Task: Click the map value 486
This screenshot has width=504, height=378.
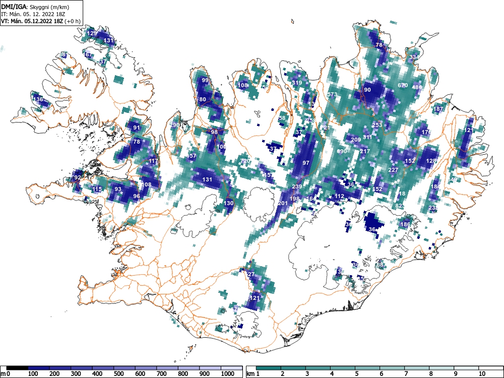Action: point(417,87)
